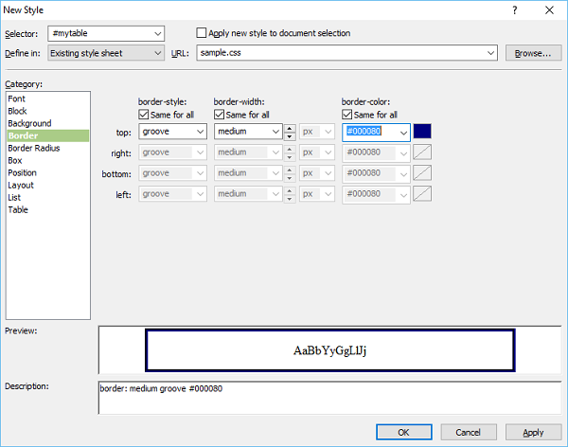Select the Border Radius category
The width and height of the screenshot is (568, 447).
pyautogui.click(x=34, y=148)
